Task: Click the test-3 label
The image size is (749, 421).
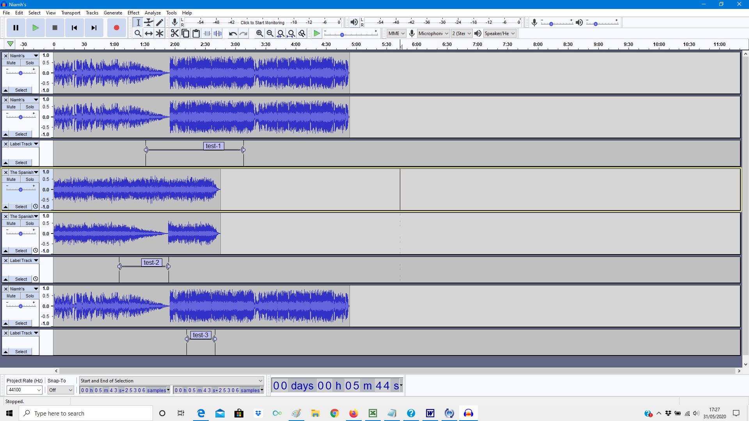Action: tap(201, 335)
